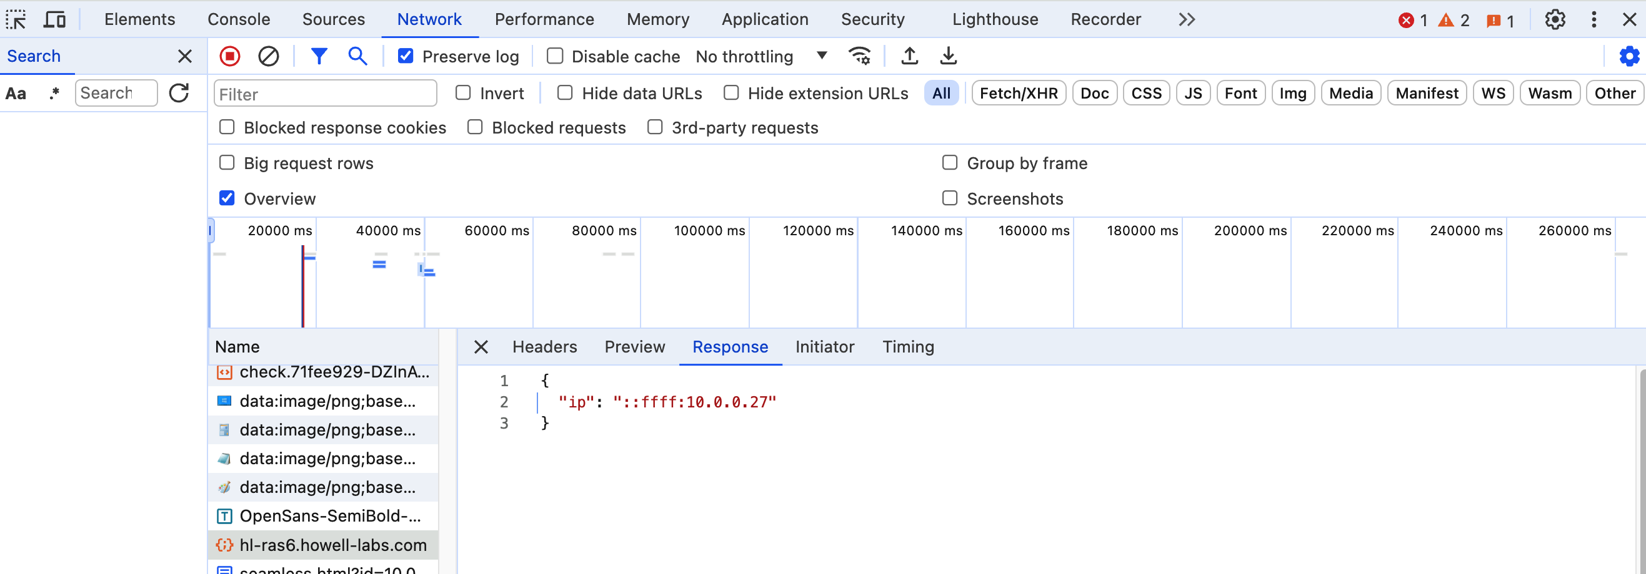Click the export HAR download icon
The width and height of the screenshot is (1646, 574).
(948, 57)
